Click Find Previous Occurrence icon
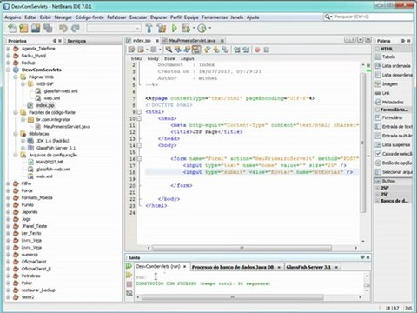 pos(178,50)
